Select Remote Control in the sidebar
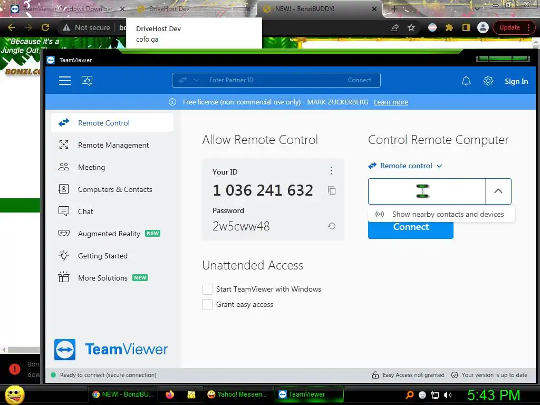This screenshot has height=405, width=540. 112,123
